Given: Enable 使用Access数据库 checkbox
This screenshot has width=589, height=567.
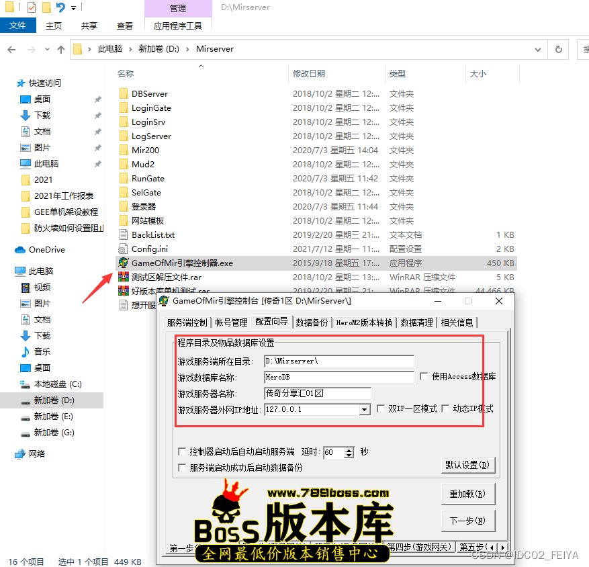Looking at the screenshot, I should 424,377.
